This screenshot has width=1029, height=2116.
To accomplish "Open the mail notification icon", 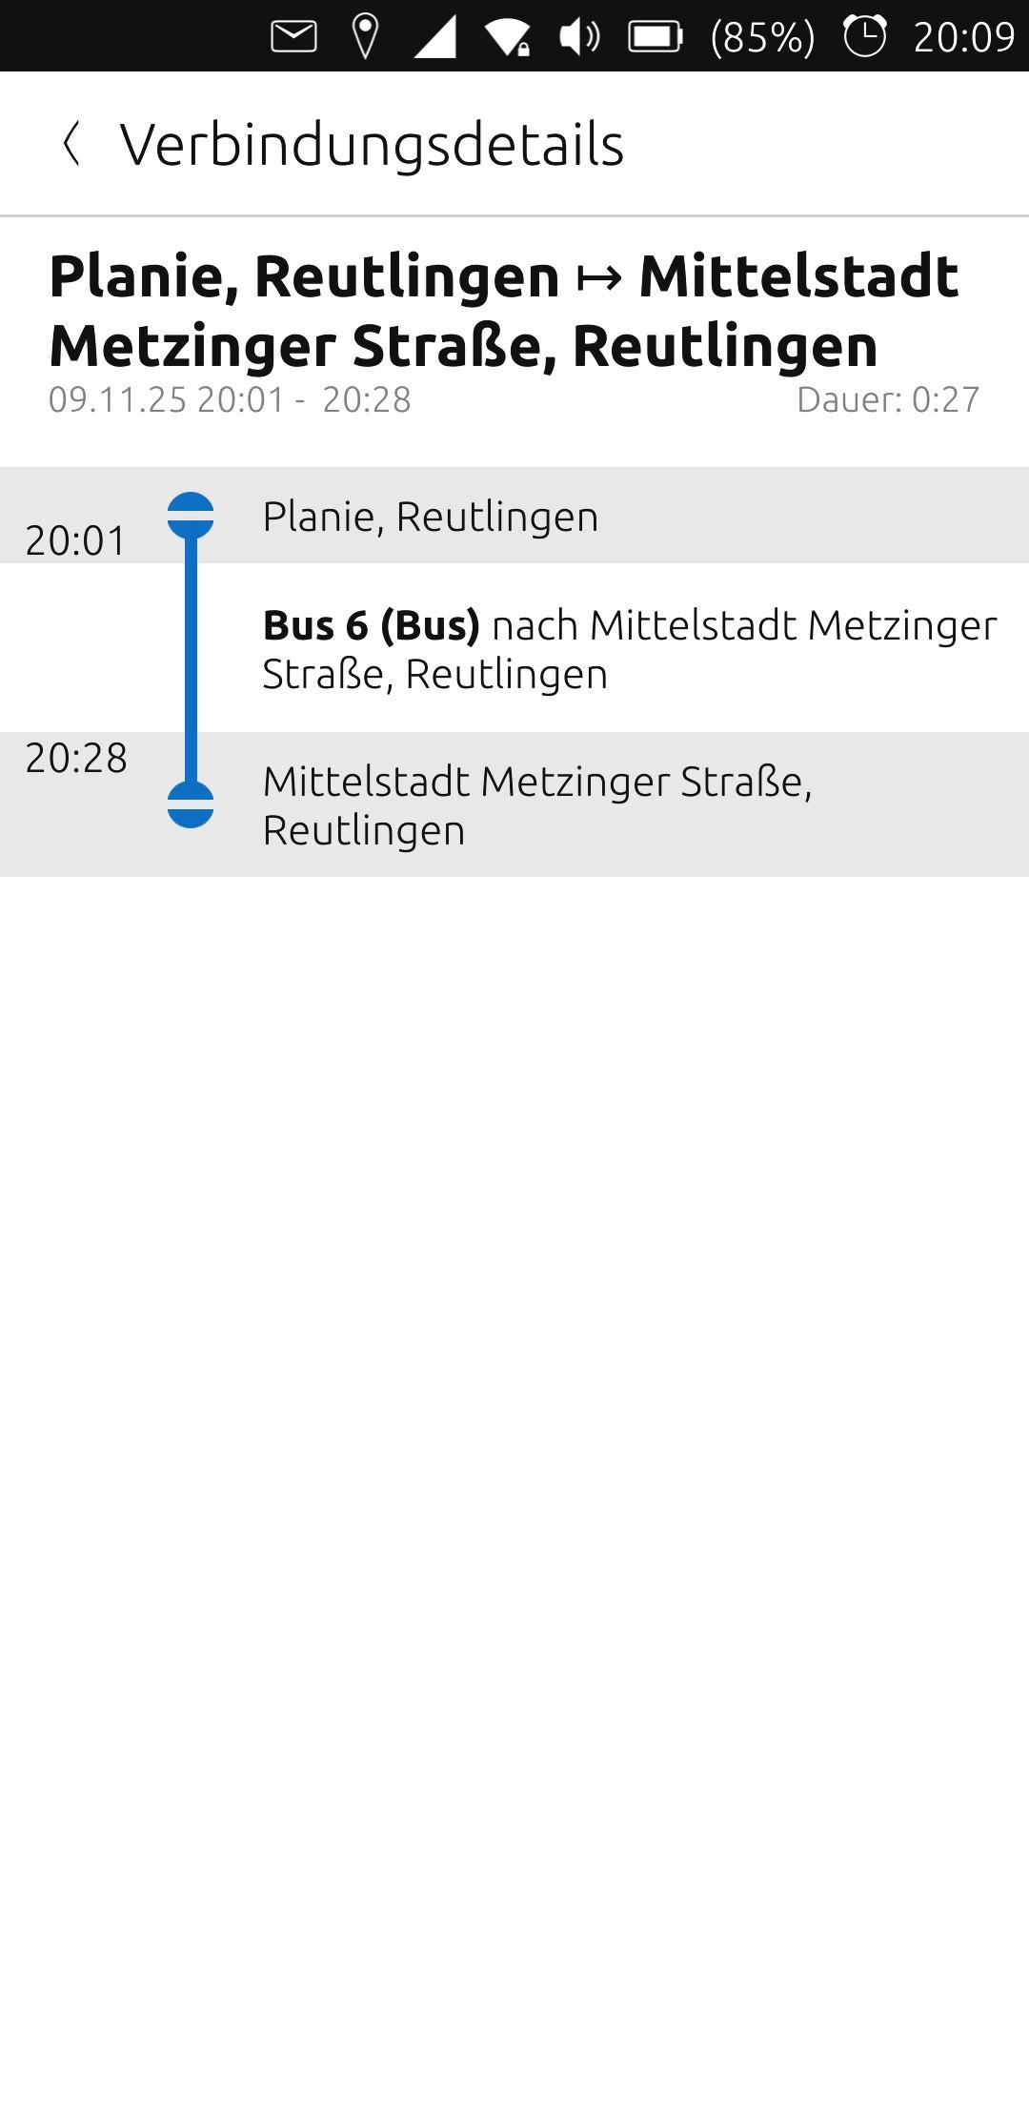I will (x=293, y=37).
